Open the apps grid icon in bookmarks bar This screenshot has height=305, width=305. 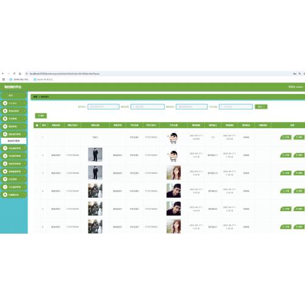tap(4, 79)
